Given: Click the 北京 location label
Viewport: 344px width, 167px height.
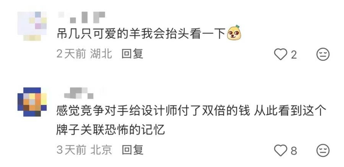Looking at the screenshot, I should coord(101,150).
